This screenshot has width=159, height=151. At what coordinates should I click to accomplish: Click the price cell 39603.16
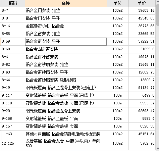tap(142, 11)
